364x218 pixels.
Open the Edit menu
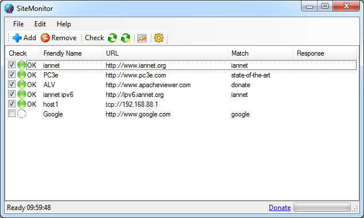tap(40, 24)
